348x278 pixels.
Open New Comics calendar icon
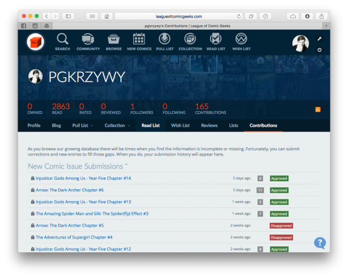[139, 42]
